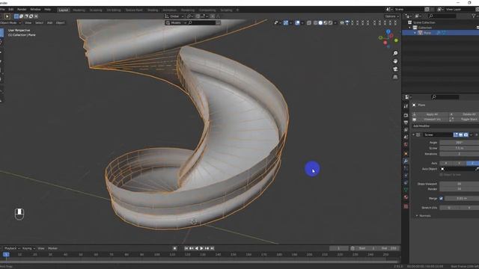Choose rendered viewport shading icon
Screen dimensions: 479x269
coord(330,22)
